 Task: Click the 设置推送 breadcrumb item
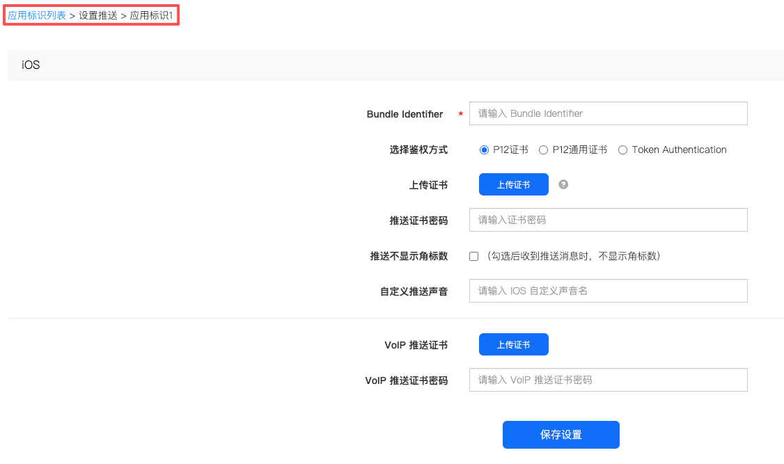pos(97,15)
